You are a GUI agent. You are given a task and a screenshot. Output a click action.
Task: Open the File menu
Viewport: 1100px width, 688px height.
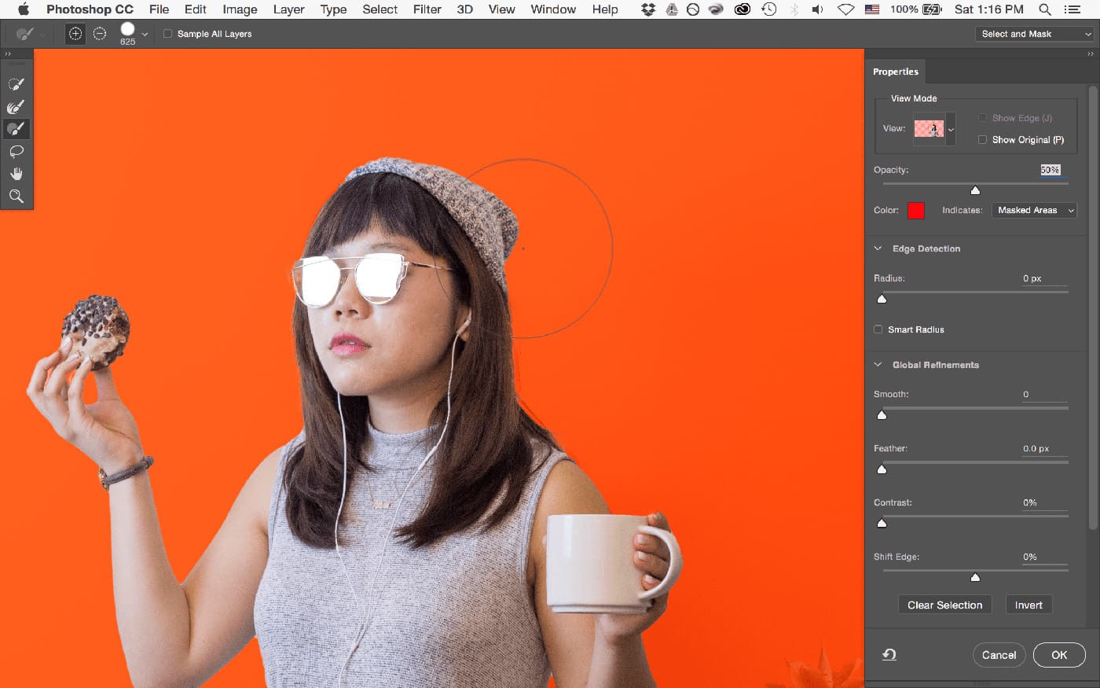tap(159, 9)
